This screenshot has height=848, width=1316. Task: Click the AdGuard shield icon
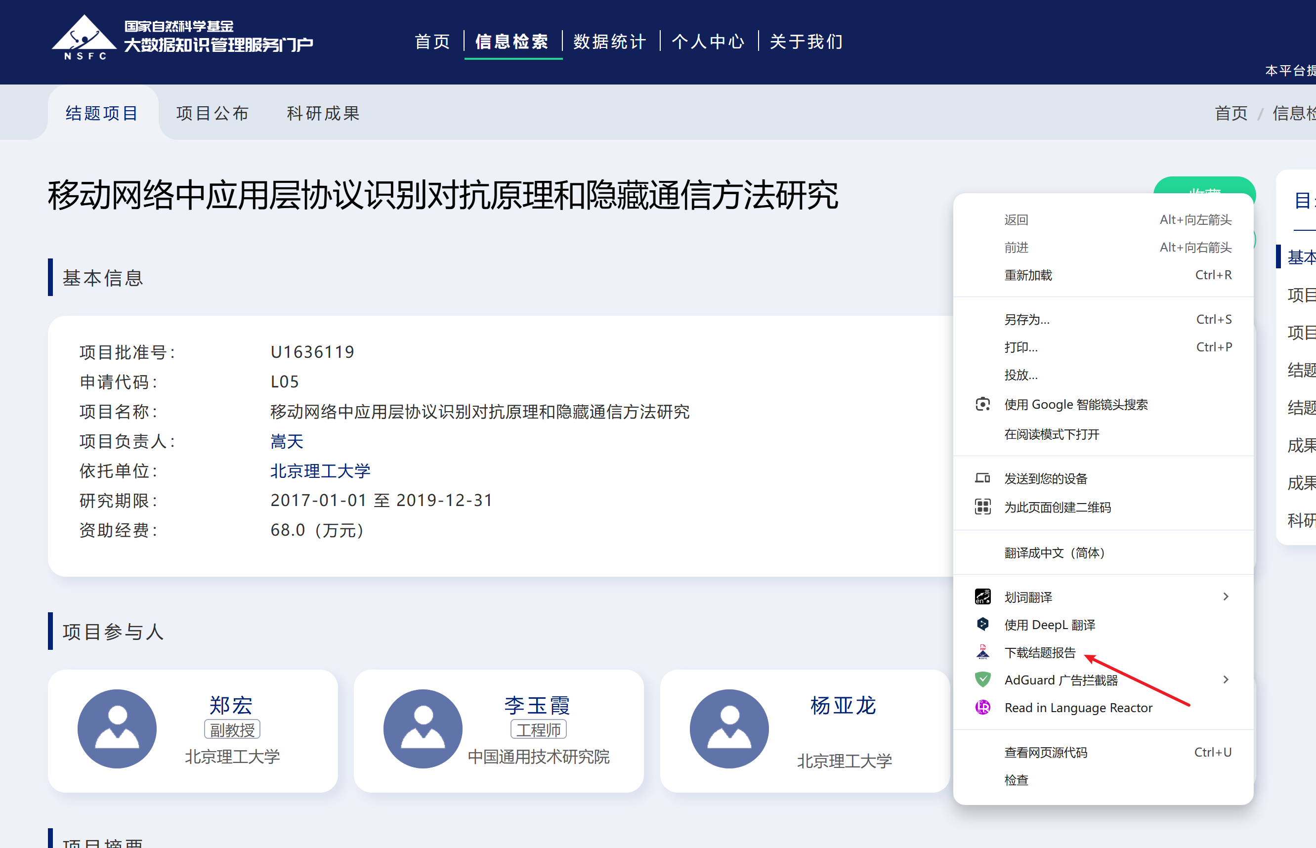tap(982, 680)
